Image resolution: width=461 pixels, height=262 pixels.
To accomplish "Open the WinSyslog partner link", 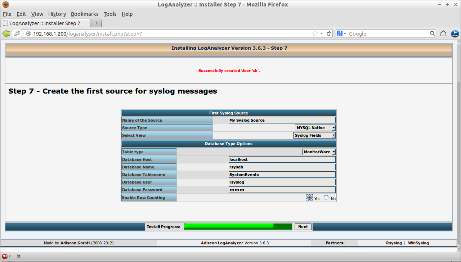I will point(419,243).
